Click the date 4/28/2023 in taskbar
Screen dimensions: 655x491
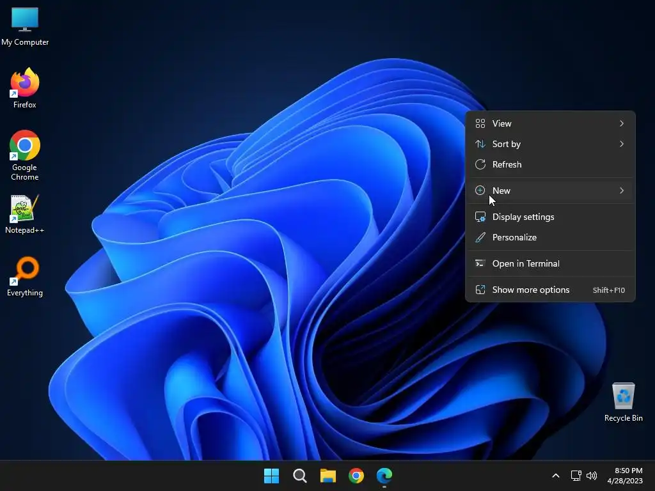click(625, 481)
